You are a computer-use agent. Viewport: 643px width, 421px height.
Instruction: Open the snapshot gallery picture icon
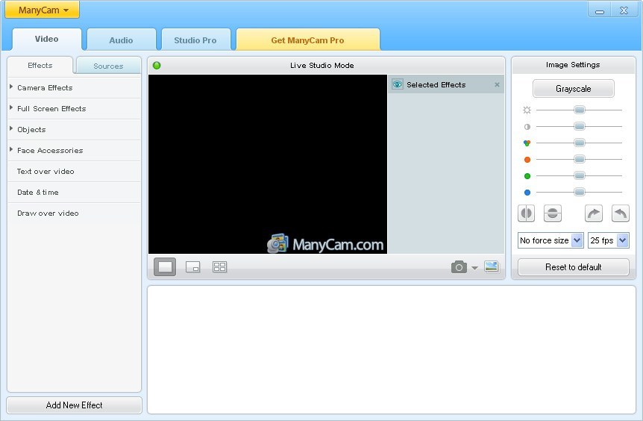492,266
